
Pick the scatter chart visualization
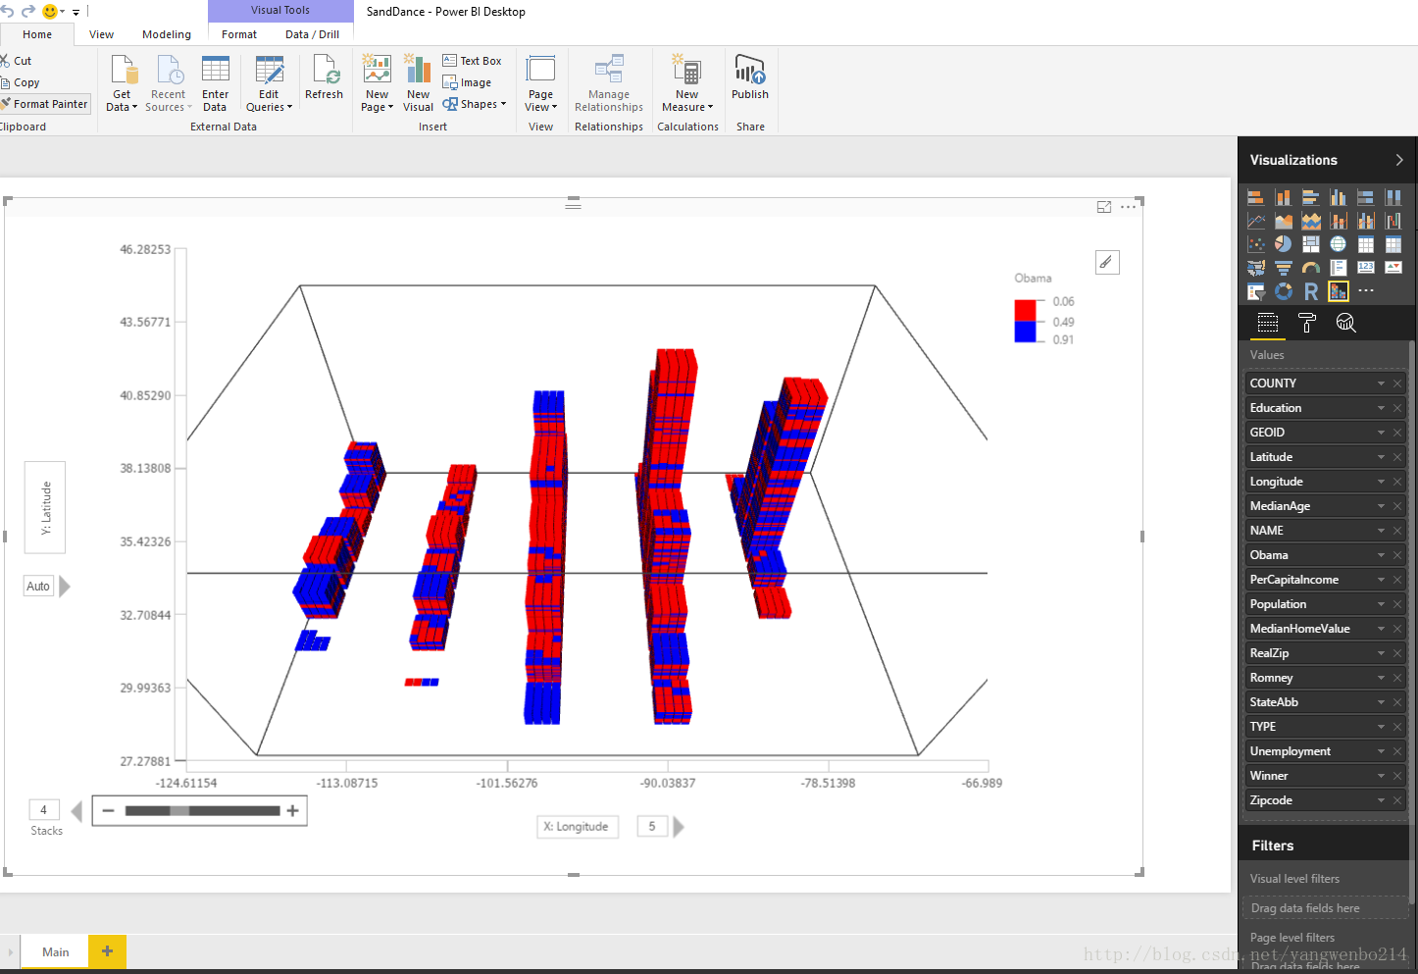[x=1255, y=244]
